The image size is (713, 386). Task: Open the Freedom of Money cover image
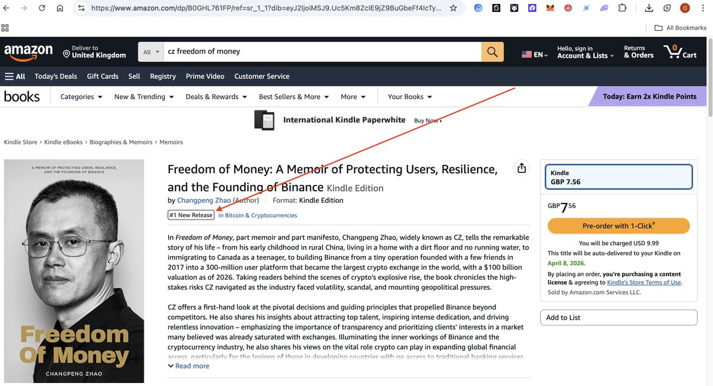pyautogui.click(x=74, y=271)
